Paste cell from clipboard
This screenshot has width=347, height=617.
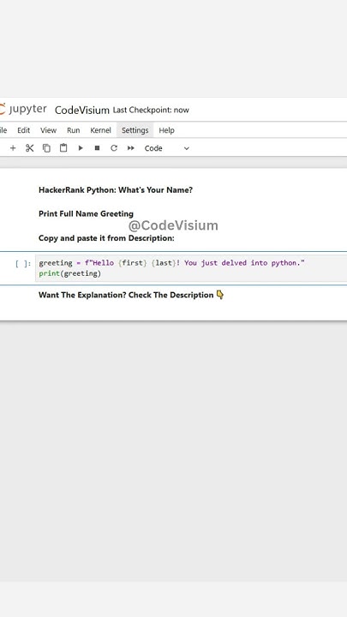point(63,148)
